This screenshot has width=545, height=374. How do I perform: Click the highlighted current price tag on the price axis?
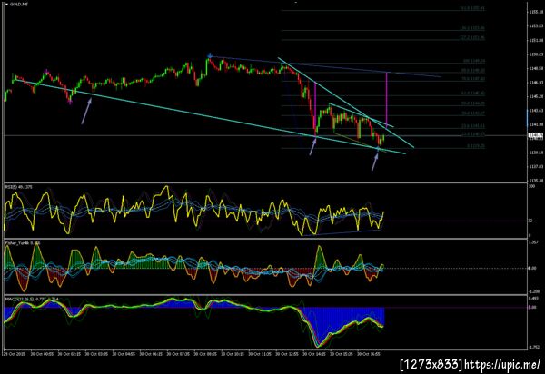pyautogui.click(x=536, y=134)
